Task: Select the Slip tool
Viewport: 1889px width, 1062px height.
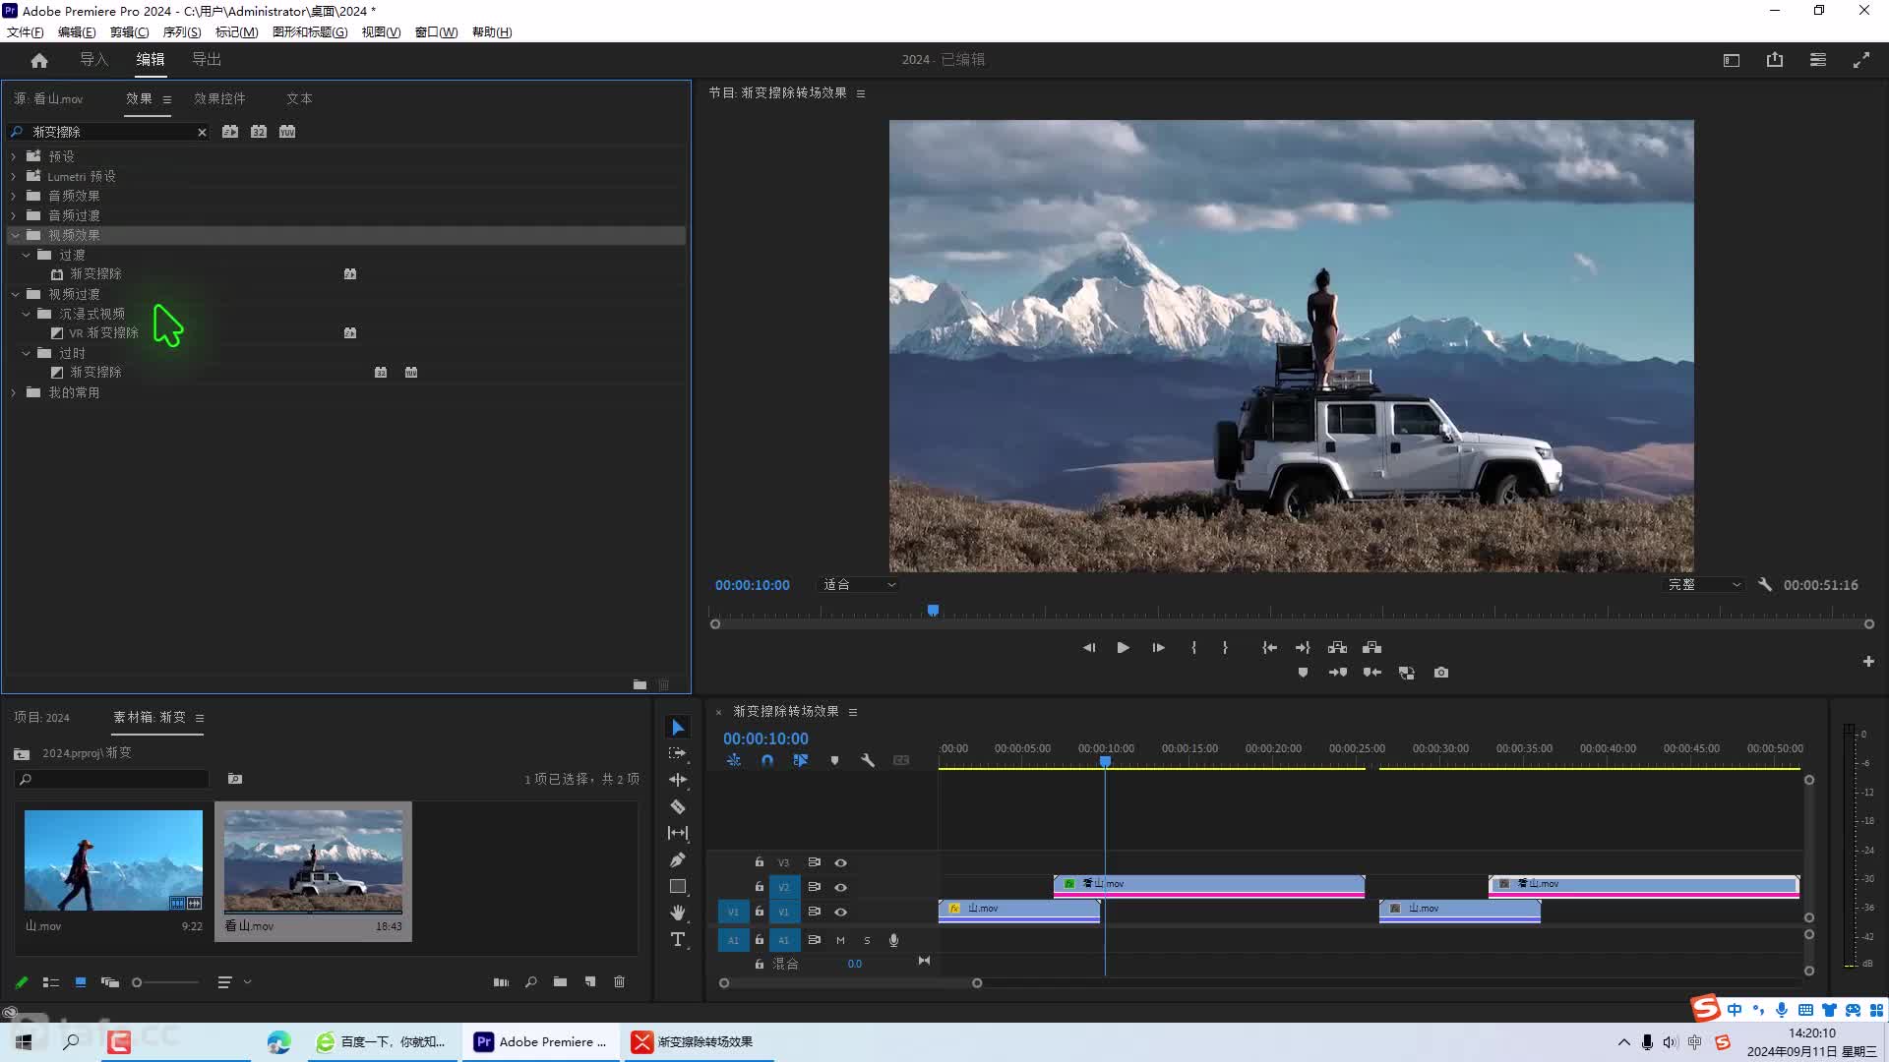Action: pyautogui.click(x=678, y=833)
